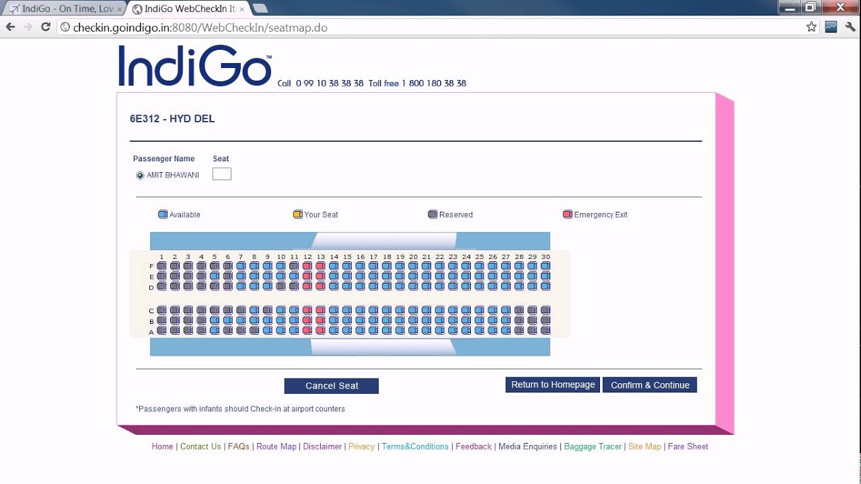The image size is (861, 484).
Task: Open the Feedback link
Action: click(474, 446)
